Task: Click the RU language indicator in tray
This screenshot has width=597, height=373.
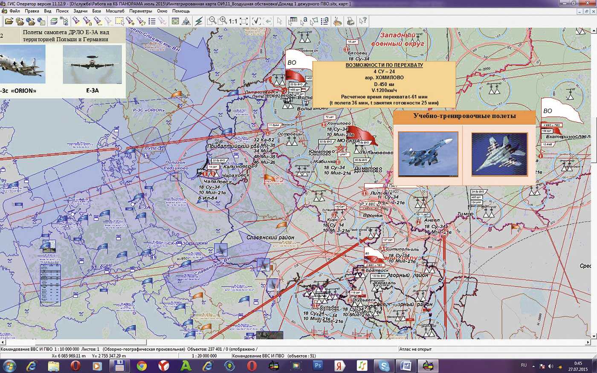Action: pos(524,365)
